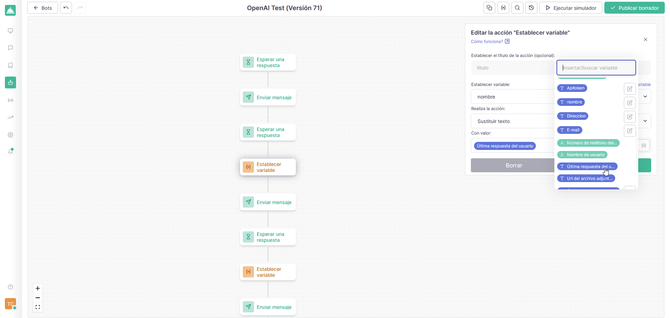670x318 pixels.
Task: Select the Apitoken variable chip
Action: tap(572, 88)
